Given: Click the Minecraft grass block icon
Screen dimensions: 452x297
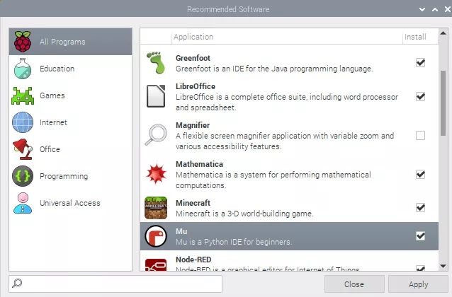Looking at the screenshot, I should [x=157, y=208].
